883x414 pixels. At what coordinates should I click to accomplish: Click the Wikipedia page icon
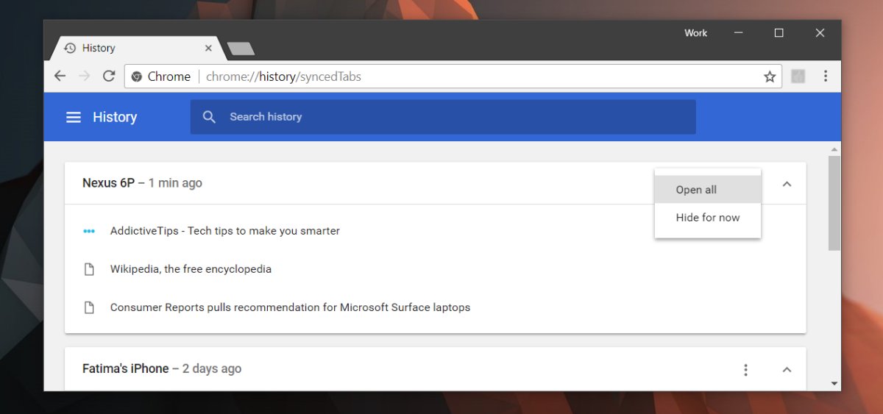89,269
